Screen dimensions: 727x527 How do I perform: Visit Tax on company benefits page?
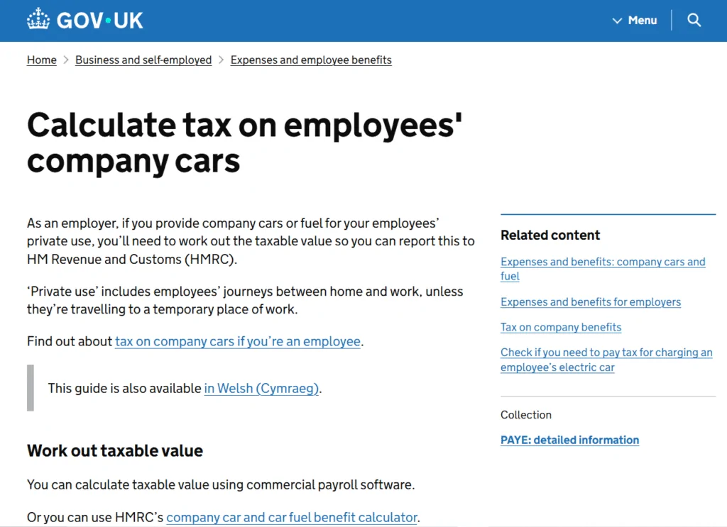pos(561,327)
